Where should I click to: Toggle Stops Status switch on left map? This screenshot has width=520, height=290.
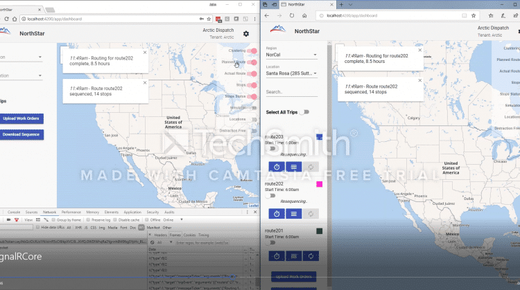point(254,96)
